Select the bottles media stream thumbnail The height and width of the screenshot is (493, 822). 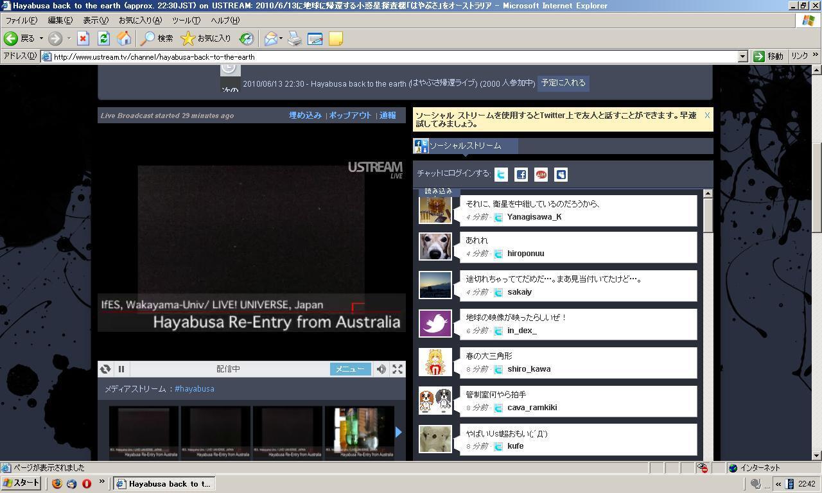(360, 432)
